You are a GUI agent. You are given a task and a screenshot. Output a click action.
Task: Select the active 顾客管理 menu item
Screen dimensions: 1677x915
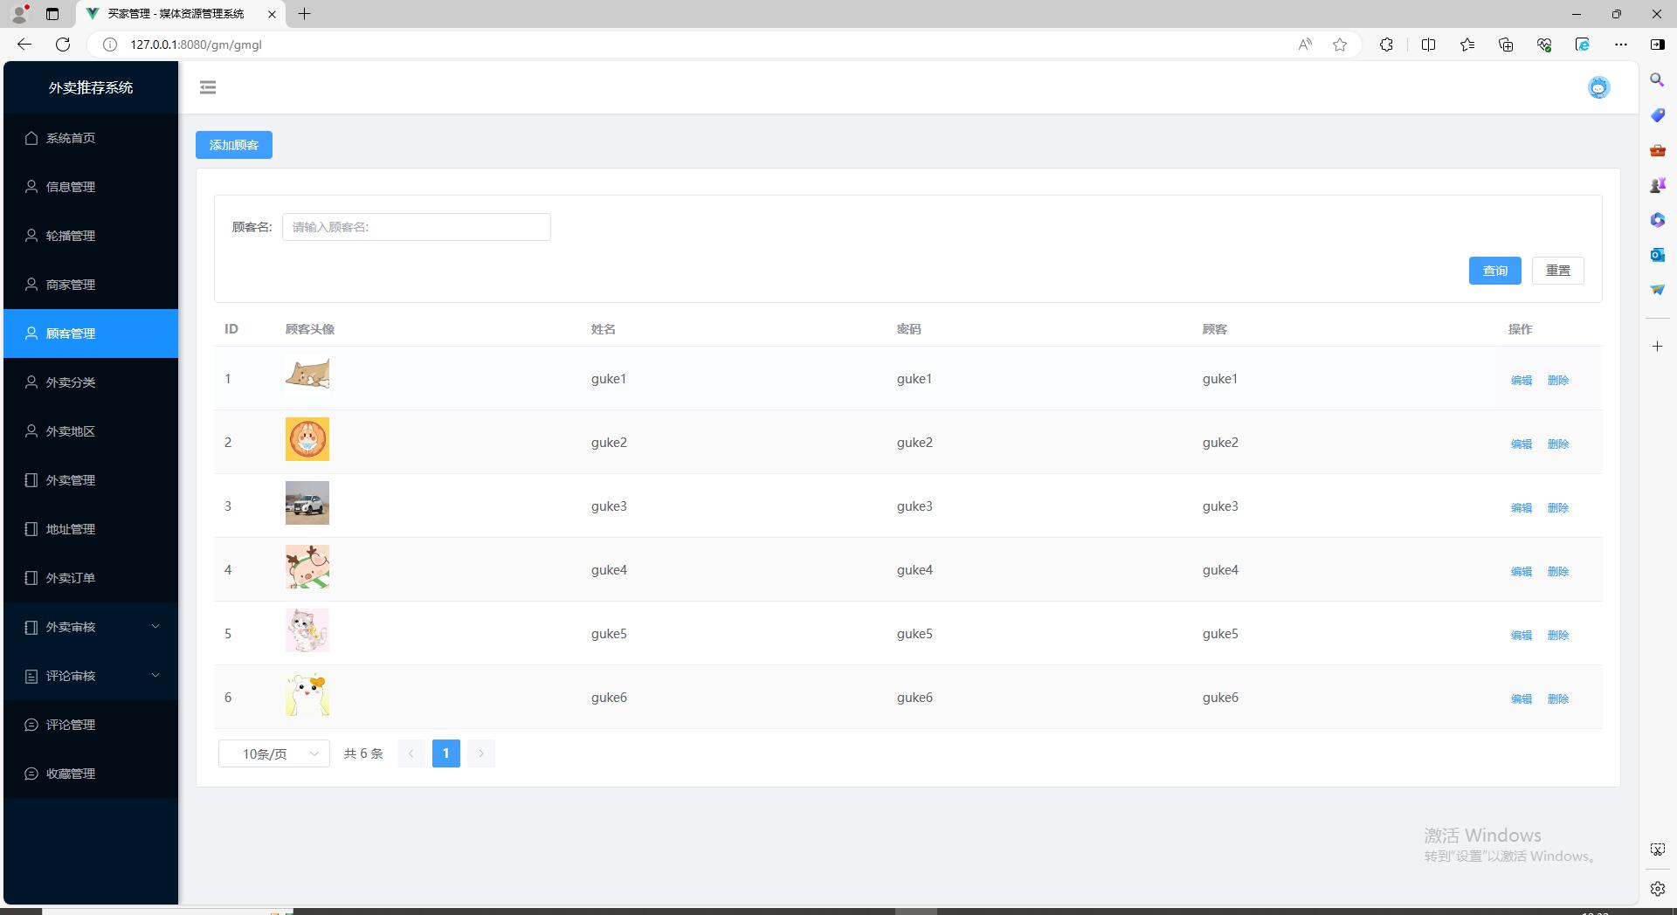point(91,334)
